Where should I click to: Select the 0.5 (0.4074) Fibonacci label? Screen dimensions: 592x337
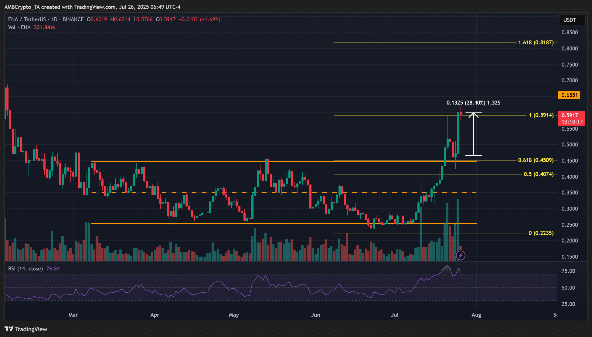coord(539,174)
